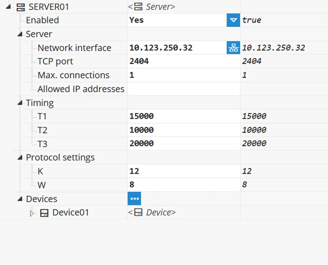The image size is (328, 265).
Task: Collapse the Server section
Action: pos(20,34)
